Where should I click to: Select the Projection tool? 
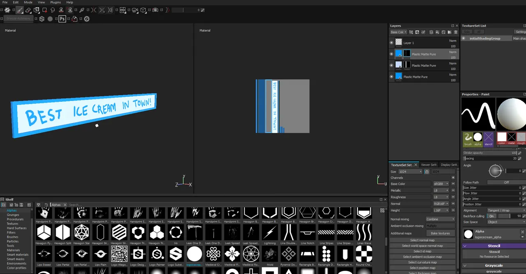(36, 10)
